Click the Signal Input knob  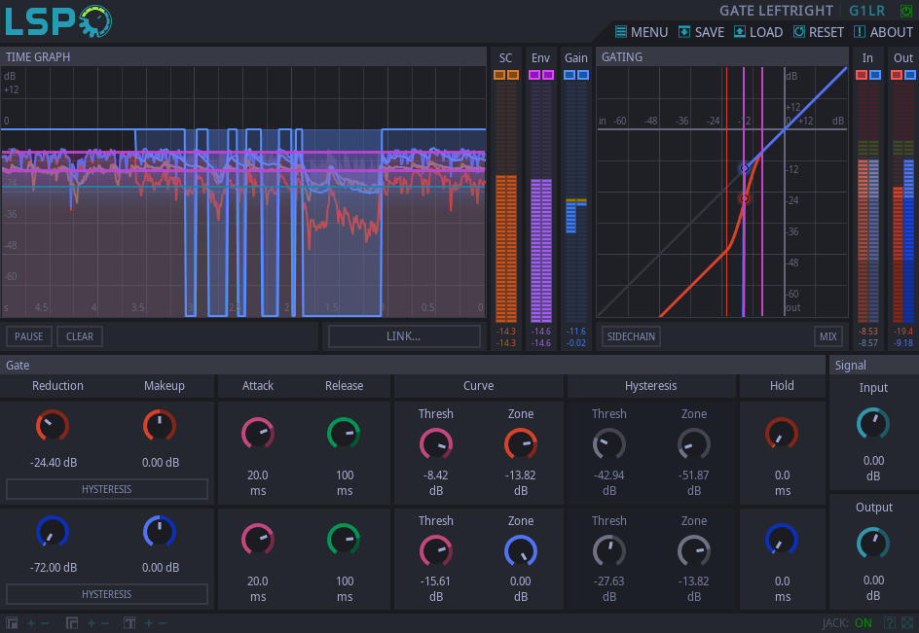tap(873, 424)
